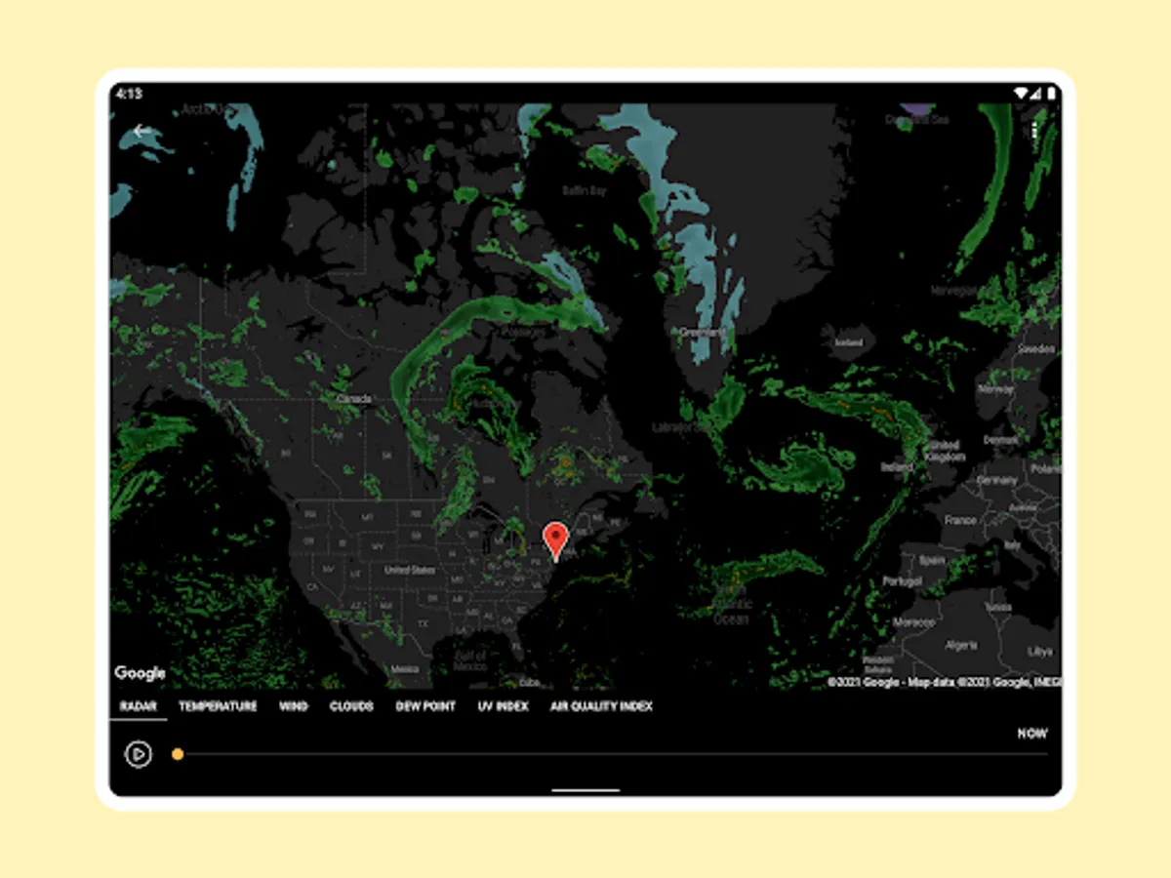Image resolution: width=1171 pixels, height=878 pixels.
Task: View the DEW POINT layer
Action: click(425, 706)
